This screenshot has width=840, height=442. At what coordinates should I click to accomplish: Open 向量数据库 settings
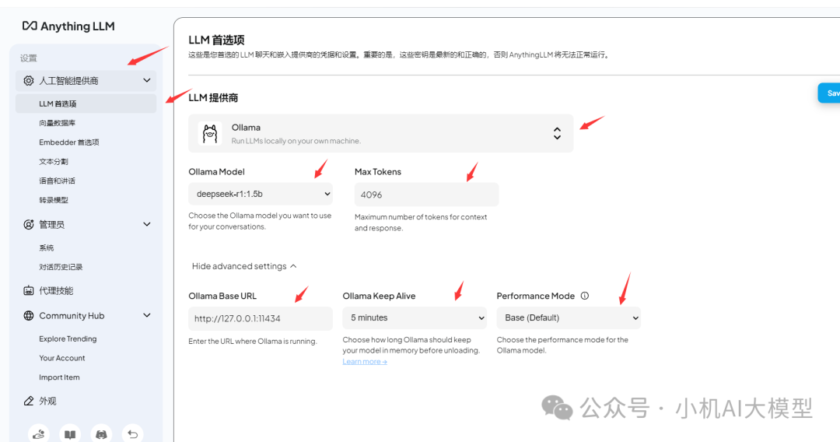58,123
